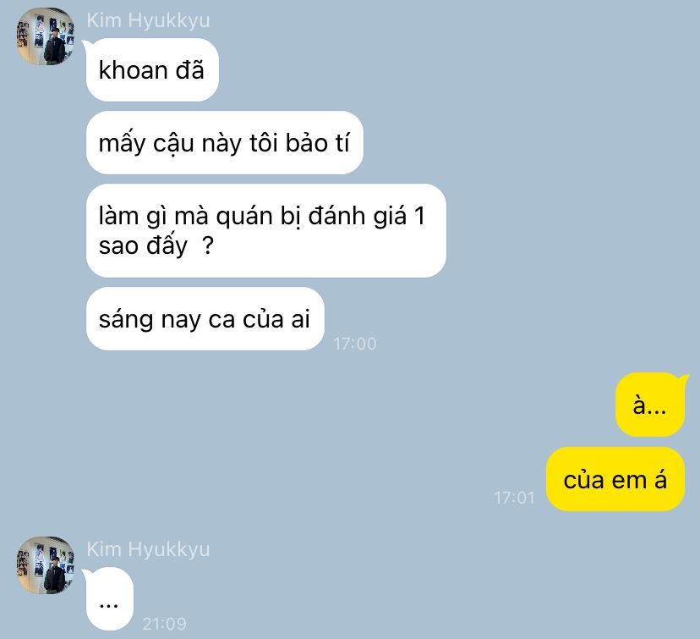This screenshot has height=639, width=700.
Task: Click the white "..." reply bubble
Action: pyautogui.click(x=110, y=598)
